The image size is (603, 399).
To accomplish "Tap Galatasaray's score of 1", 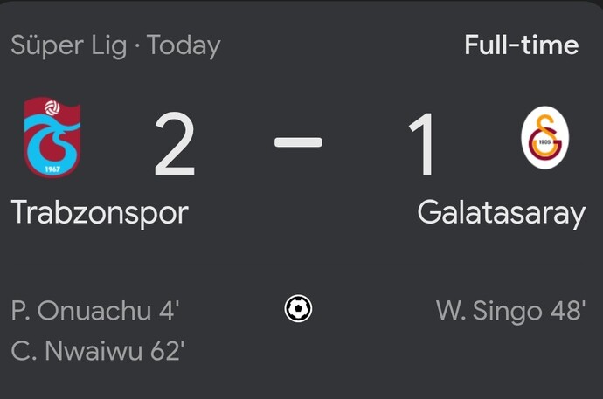I will click(421, 144).
